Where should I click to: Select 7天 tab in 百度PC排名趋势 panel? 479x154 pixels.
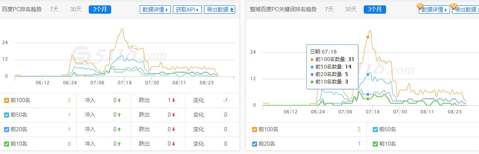tap(54, 9)
